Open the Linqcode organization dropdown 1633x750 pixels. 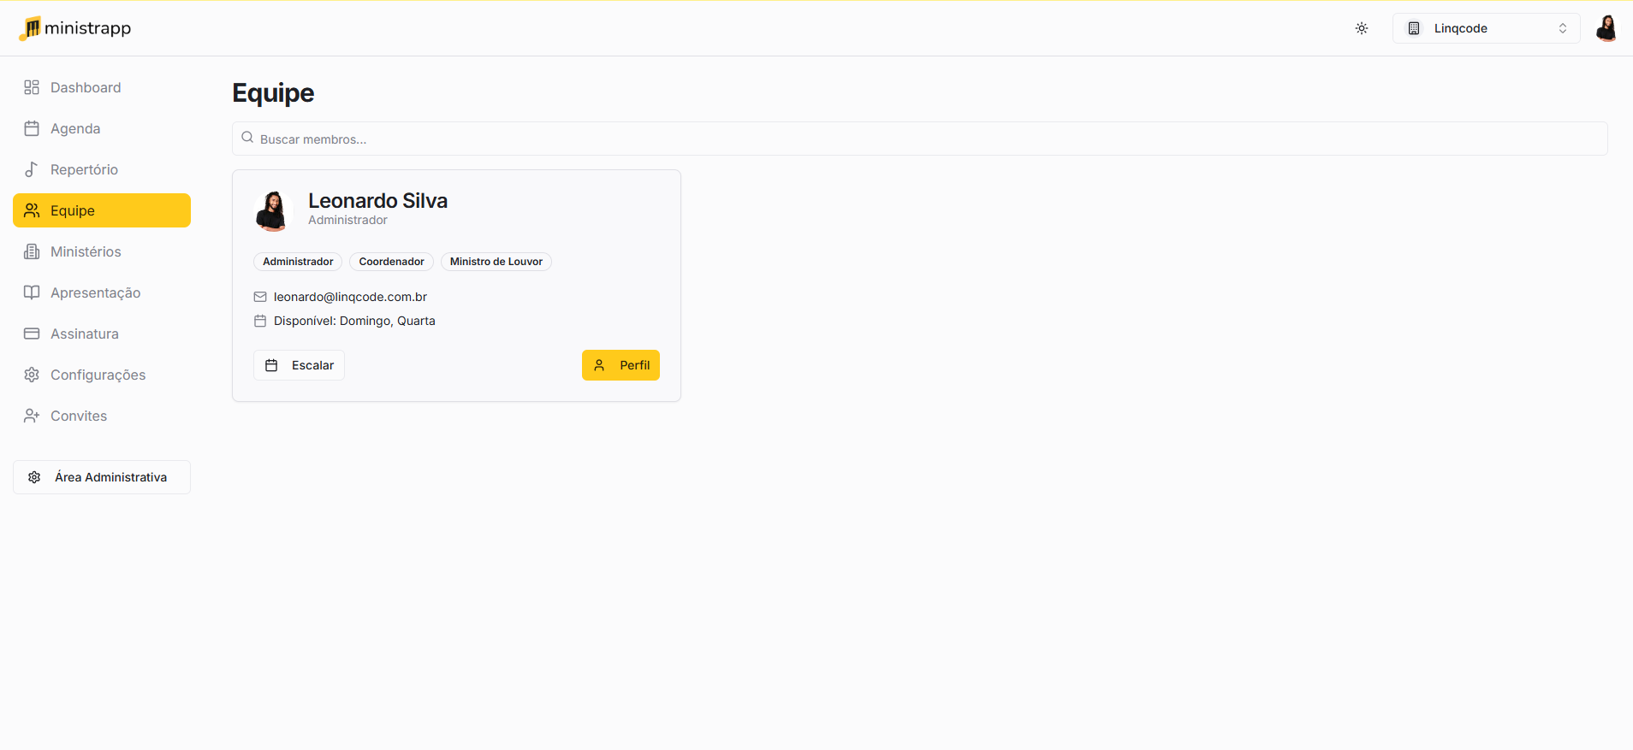1486,28
